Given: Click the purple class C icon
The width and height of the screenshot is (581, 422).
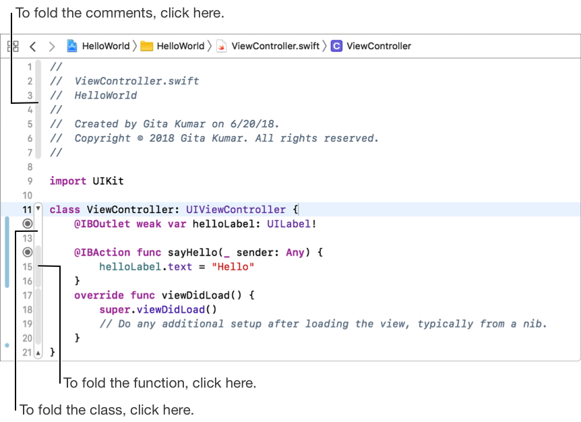Looking at the screenshot, I should tap(336, 47).
